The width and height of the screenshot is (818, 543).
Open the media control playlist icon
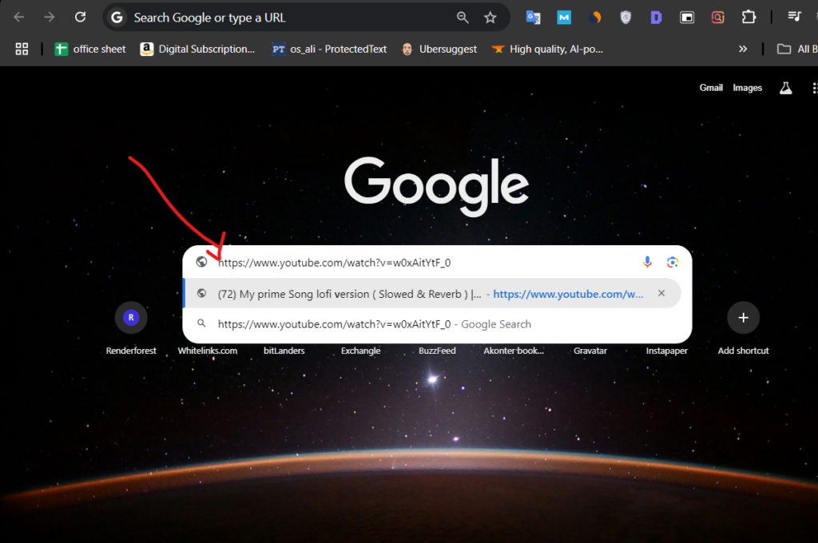(x=795, y=18)
